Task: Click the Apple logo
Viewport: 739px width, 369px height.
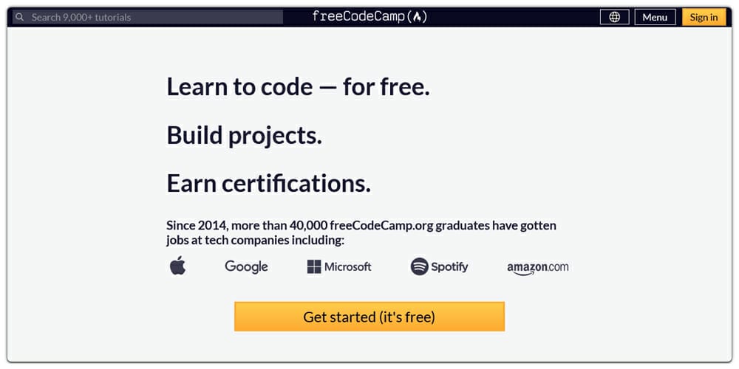Action: click(x=177, y=266)
